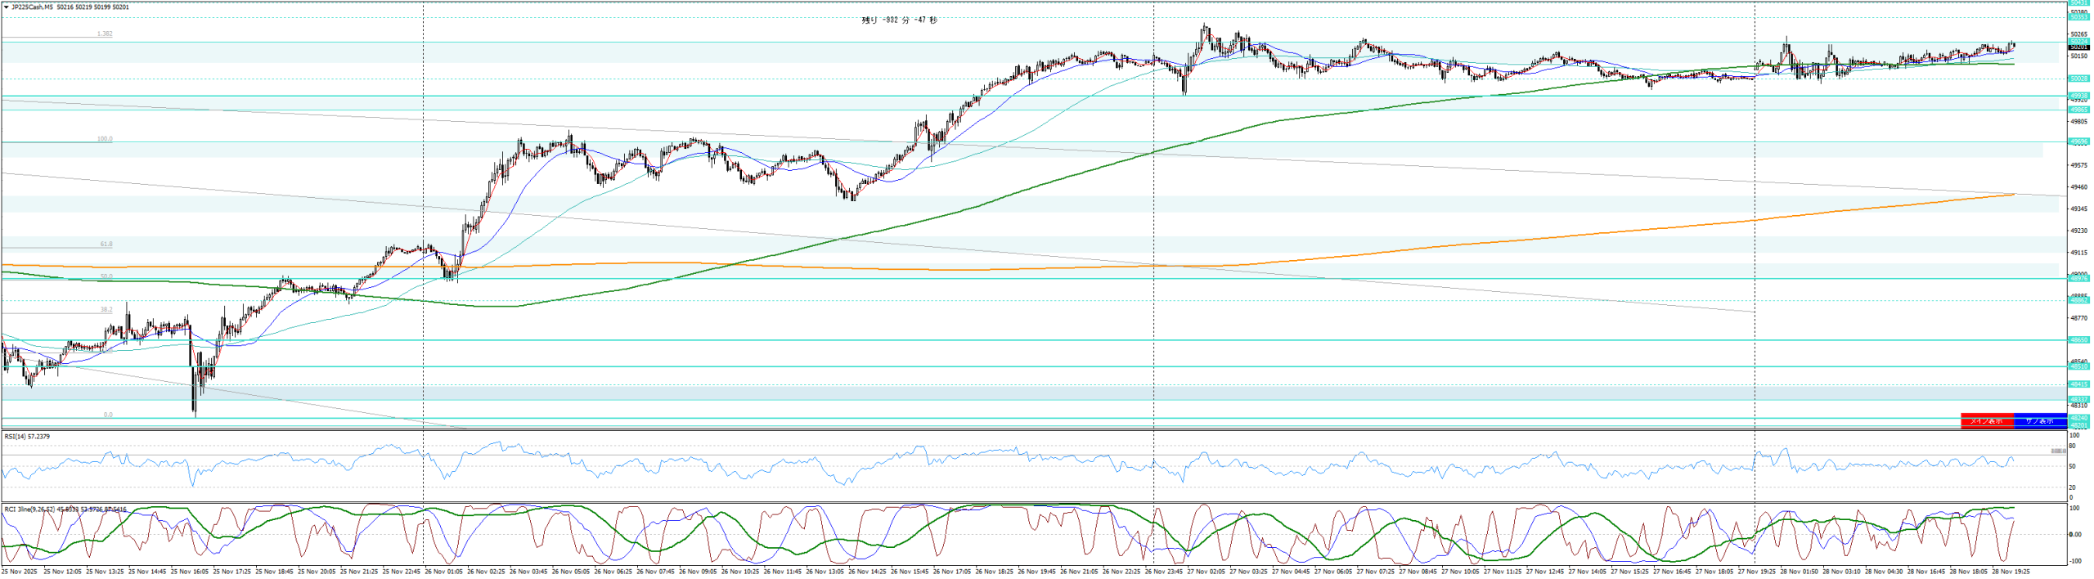Image resolution: width=2094 pixels, height=579 pixels.
Task: Select the Fibonacci 38.2 level label
Action: (x=106, y=310)
